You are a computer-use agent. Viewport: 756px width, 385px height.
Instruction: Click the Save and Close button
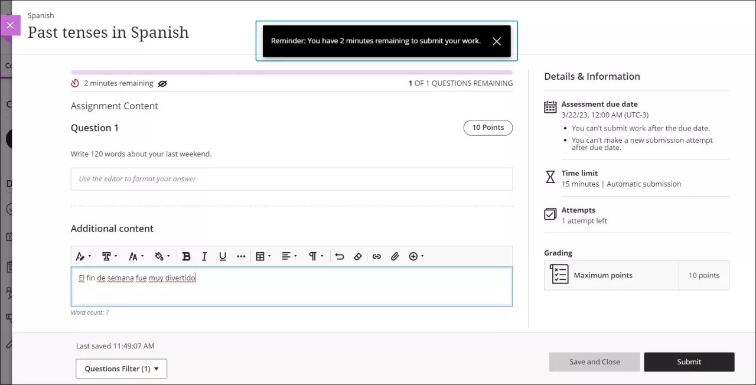pos(594,362)
